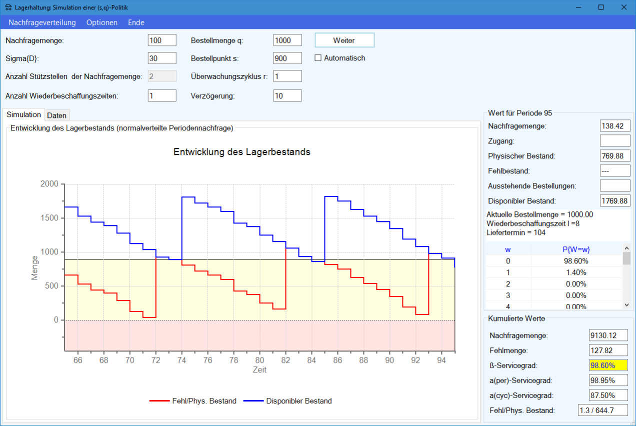The image size is (636, 426).
Task: Click the Bestellpunkt s input field
Action: point(287,58)
